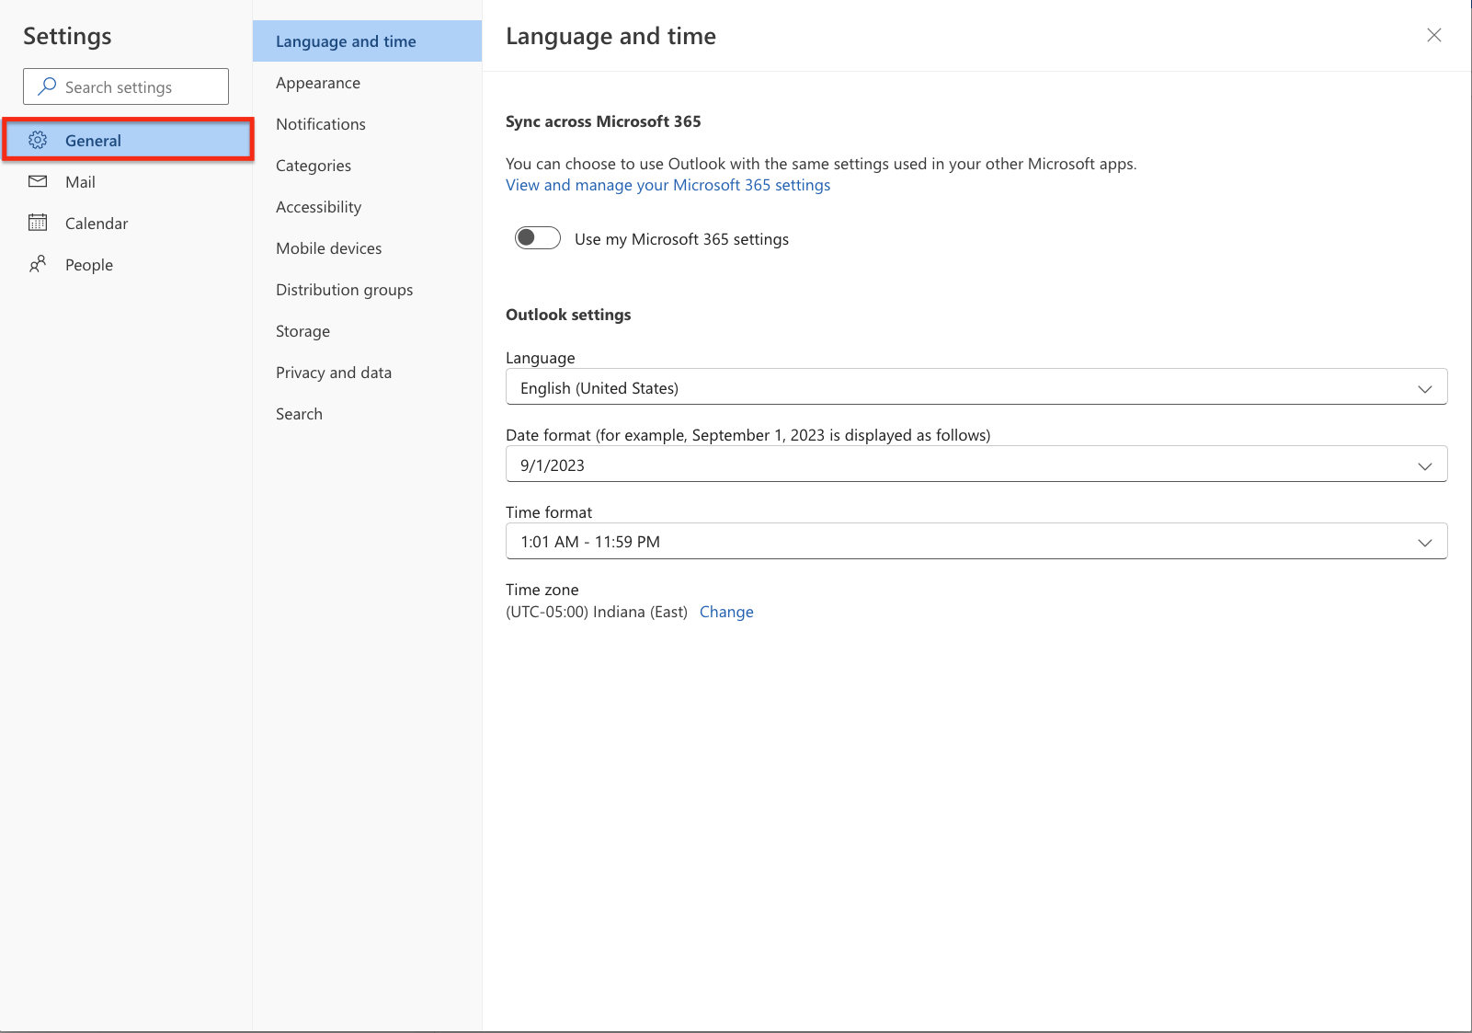Image resolution: width=1472 pixels, height=1033 pixels.
Task: Click the Calendar grid icon
Action: tap(38, 223)
